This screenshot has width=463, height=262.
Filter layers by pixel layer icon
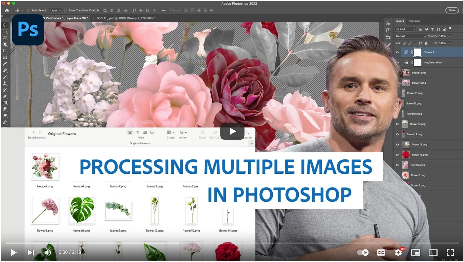(x=420, y=29)
